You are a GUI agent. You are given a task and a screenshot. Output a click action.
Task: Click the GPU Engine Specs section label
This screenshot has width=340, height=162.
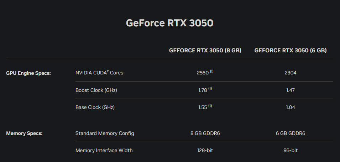pos(28,73)
